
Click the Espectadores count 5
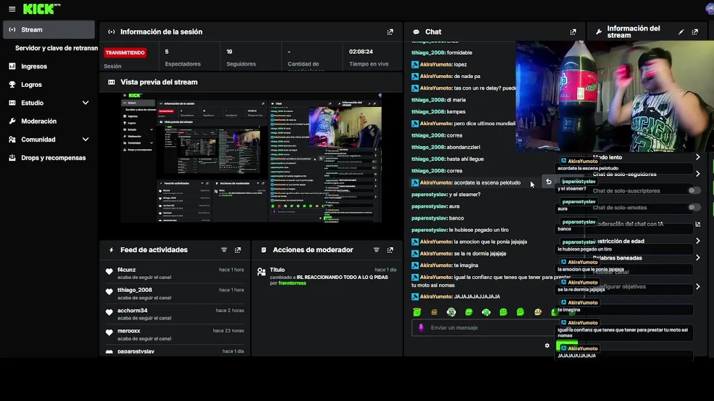click(x=167, y=52)
